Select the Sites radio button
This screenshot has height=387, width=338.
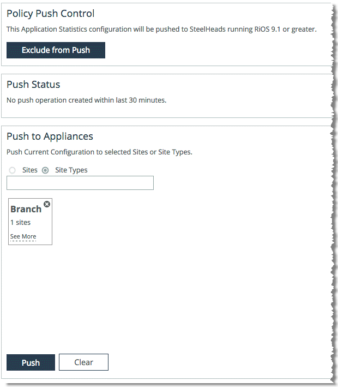tap(12, 170)
